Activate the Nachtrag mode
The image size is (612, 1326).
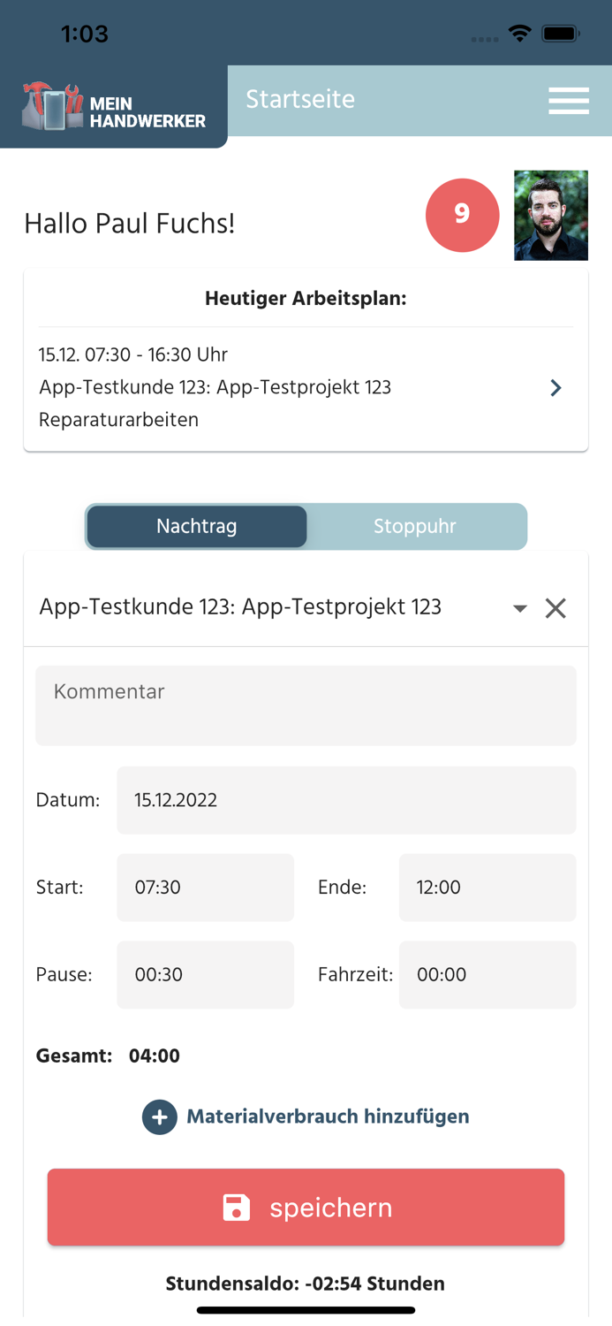tap(196, 526)
